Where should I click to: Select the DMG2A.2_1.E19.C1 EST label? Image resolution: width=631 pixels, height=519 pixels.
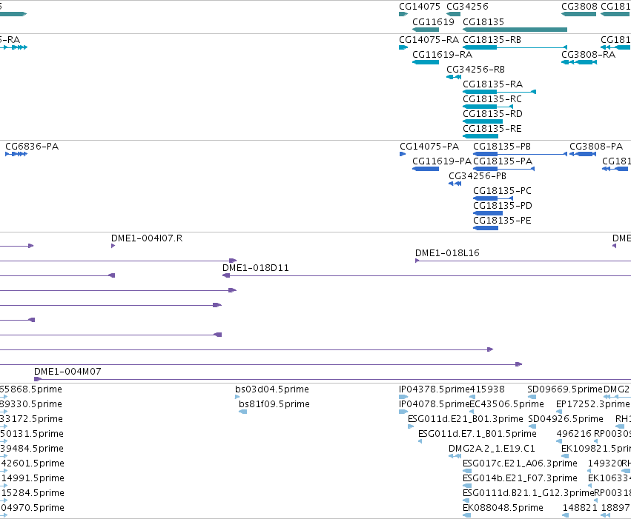[x=492, y=449]
